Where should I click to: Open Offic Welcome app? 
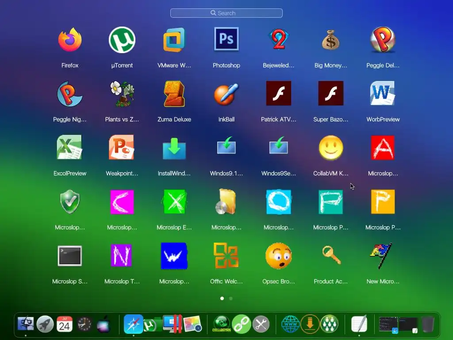226,255
